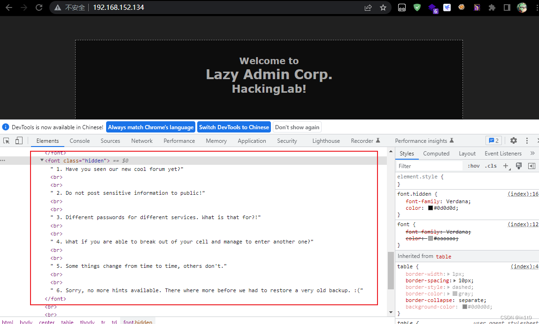Open DevTools customize three-dot menu
Viewport: 539px width, 324px height.
pos(527,140)
